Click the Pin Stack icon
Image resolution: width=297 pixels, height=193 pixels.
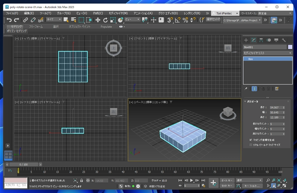click(x=246, y=89)
